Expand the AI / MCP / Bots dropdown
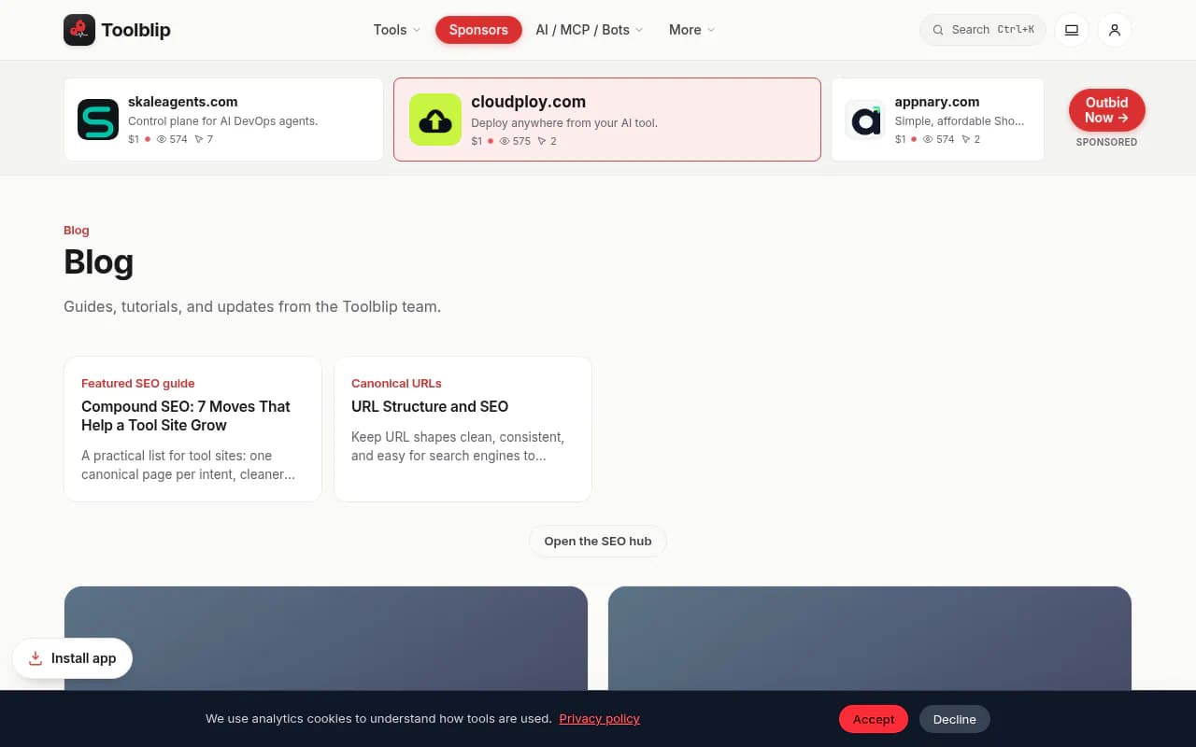This screenshot has height=747, width=1196. pyautogui.click(x=590, y=30)
